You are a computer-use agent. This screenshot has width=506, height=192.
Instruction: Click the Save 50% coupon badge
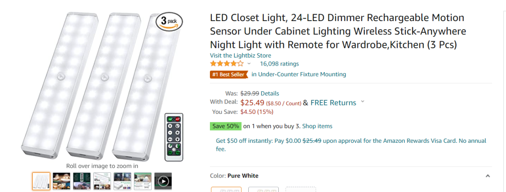(225, 126)
